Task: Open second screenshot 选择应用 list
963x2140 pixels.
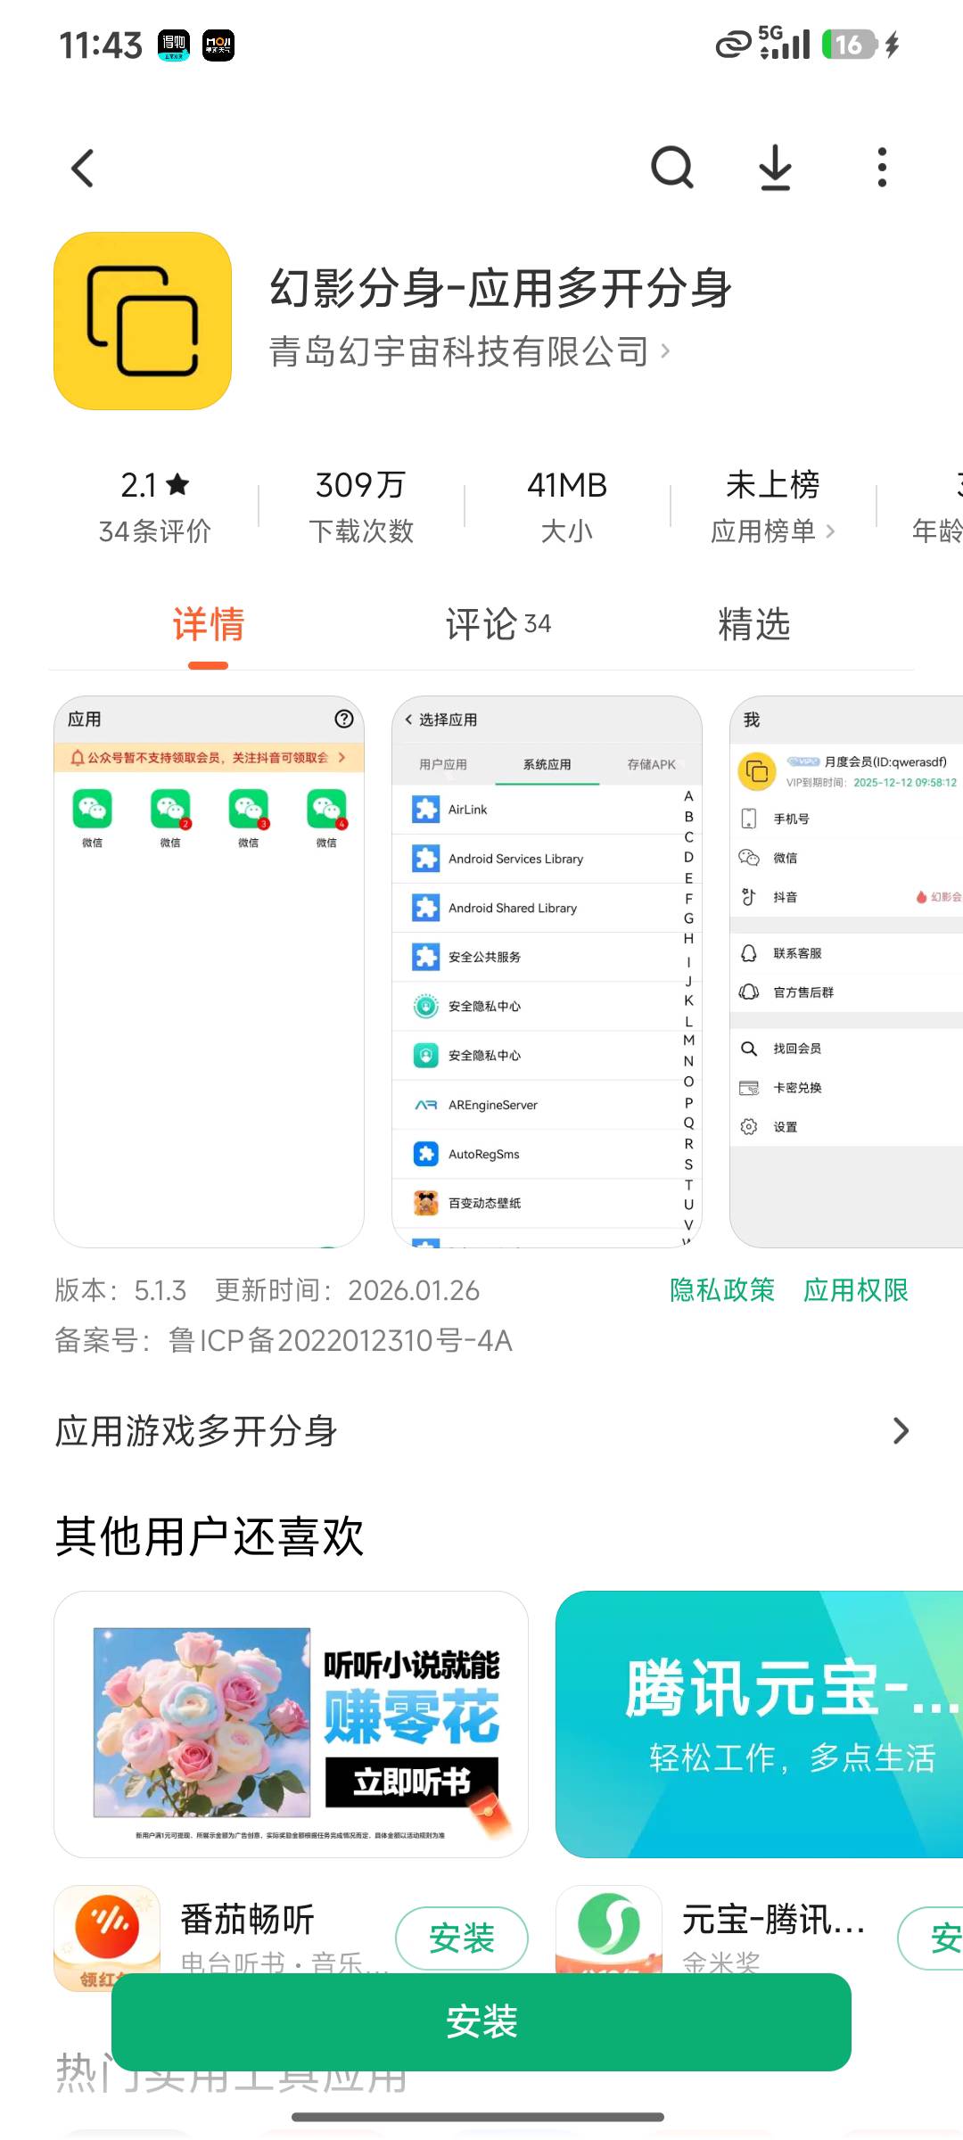Action: click(x=547, y=972)
